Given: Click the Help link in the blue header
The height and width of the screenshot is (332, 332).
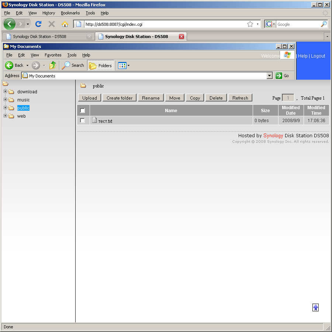Looking at the screenshot, I should [x=302, y=56].
